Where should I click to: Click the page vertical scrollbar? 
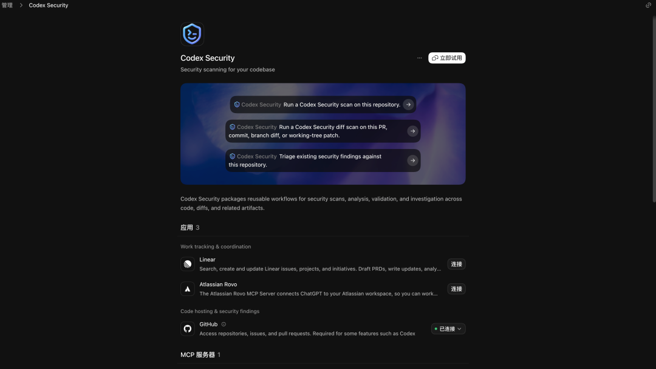pos(654,109)
